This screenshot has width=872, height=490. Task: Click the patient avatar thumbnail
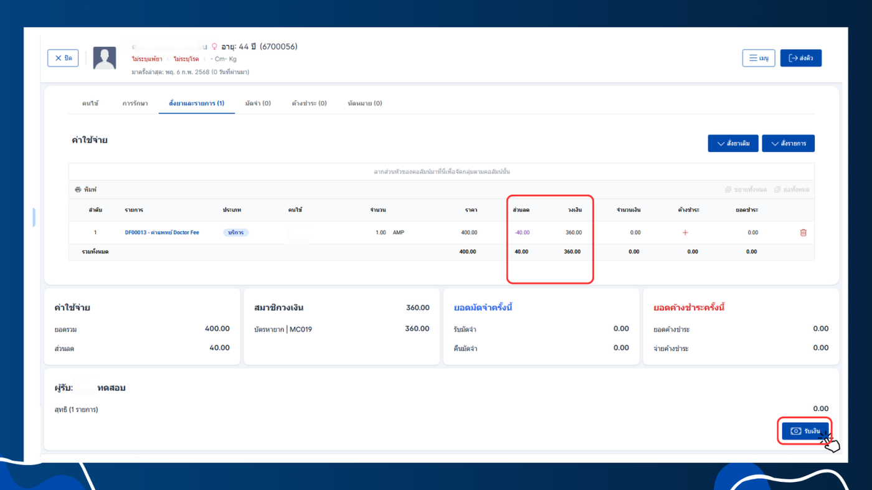pos(105,58)
